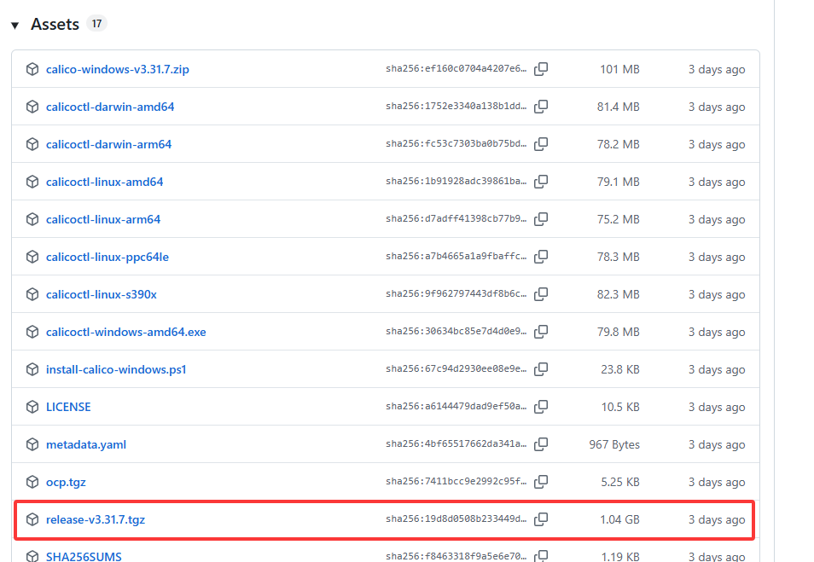Click package icon beside install-calico-windows.ps1
Screen dimensions: 814x562
32,369
